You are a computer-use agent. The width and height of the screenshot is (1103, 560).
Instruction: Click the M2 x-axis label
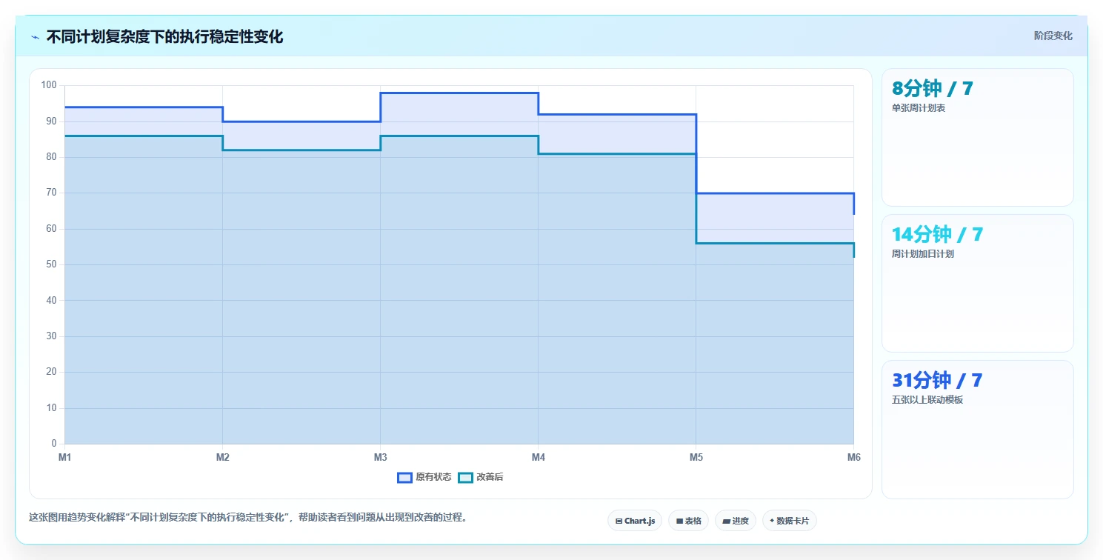click(223, 457)
